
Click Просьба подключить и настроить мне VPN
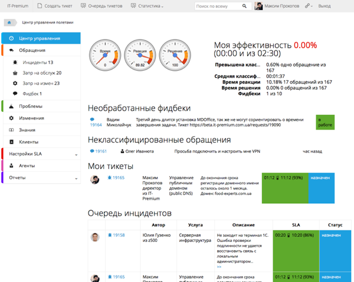217,151
